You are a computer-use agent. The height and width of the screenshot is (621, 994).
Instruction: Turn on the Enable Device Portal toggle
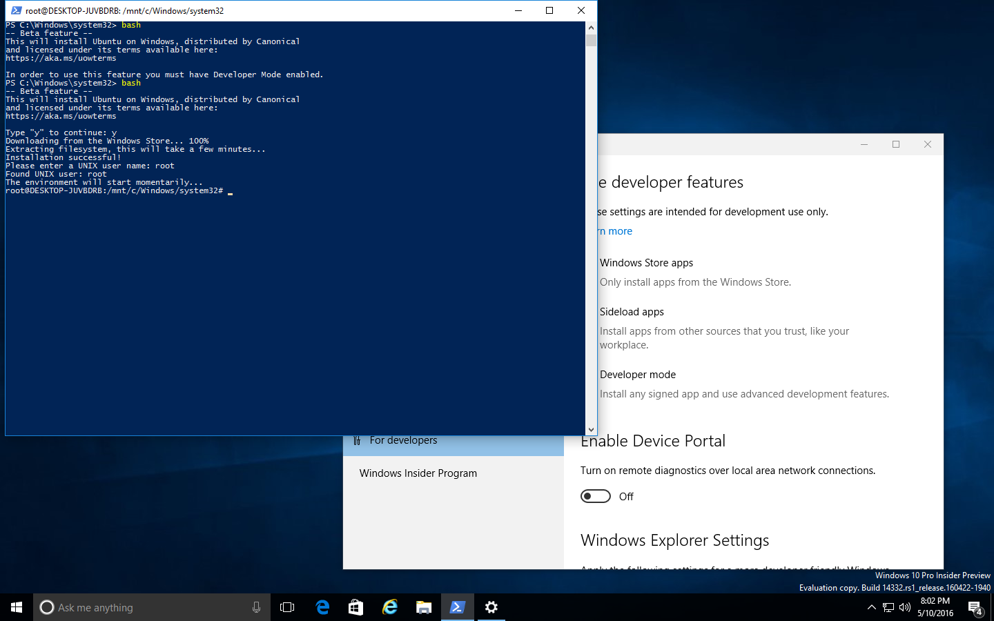[x=595, y=496]
